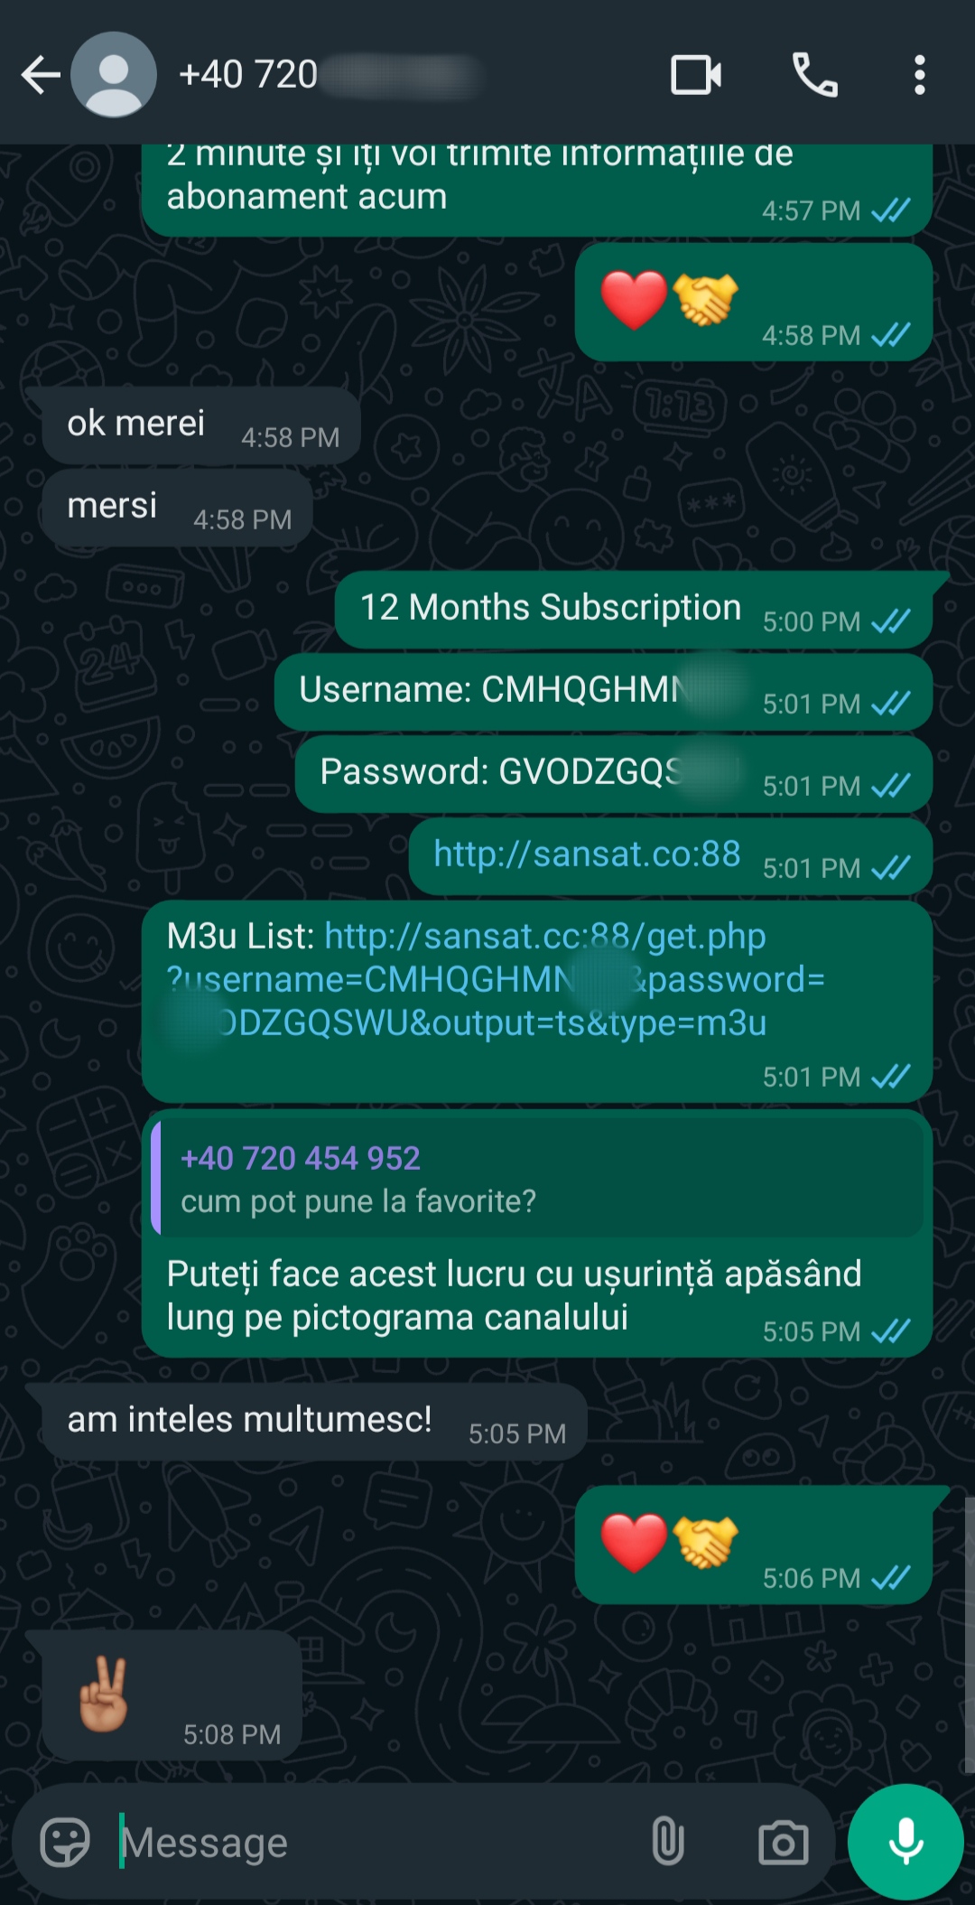Tap the victory hand emoji message
The width and height of the screenshot is (975, 1905).
click(x=172, y=1695)
